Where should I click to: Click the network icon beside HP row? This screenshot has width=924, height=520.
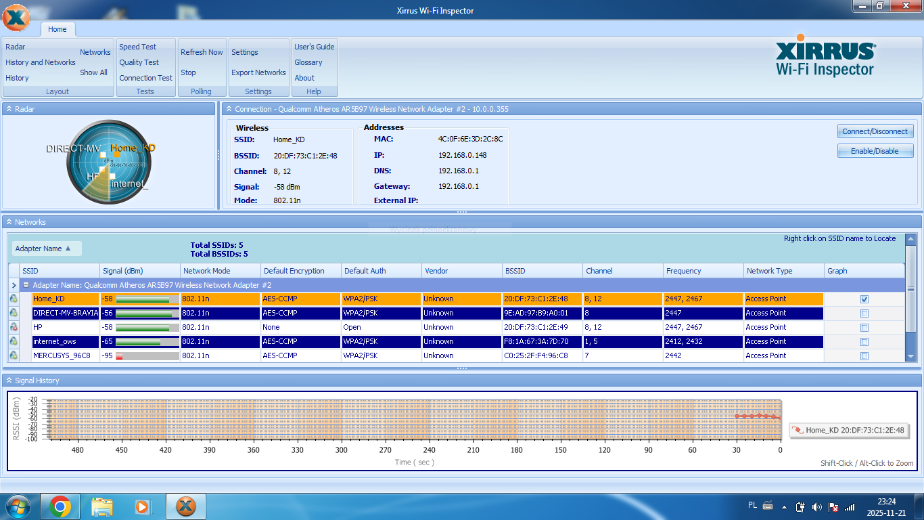pyautogui.click(x=14, y=327)
